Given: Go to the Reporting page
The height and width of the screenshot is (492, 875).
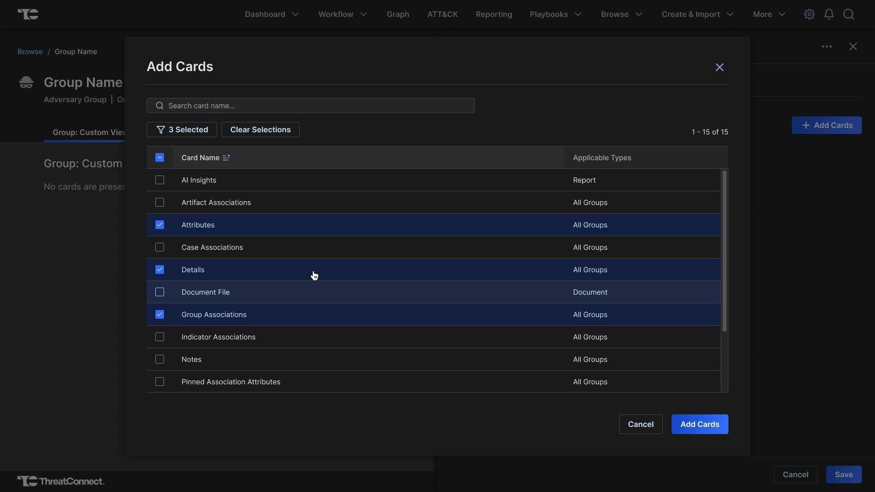Looking at the screenshot, I should click(494, 14).
